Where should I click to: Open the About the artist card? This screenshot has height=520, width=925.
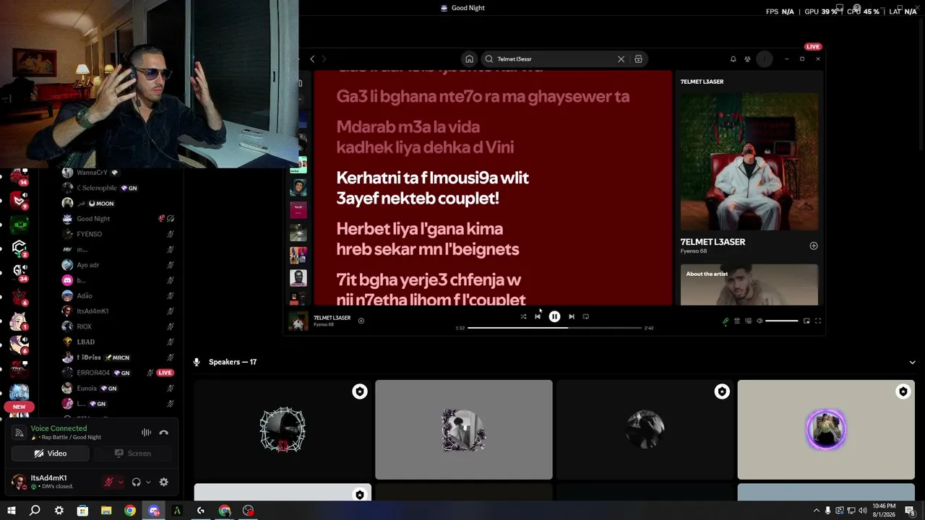click(749, 285)
